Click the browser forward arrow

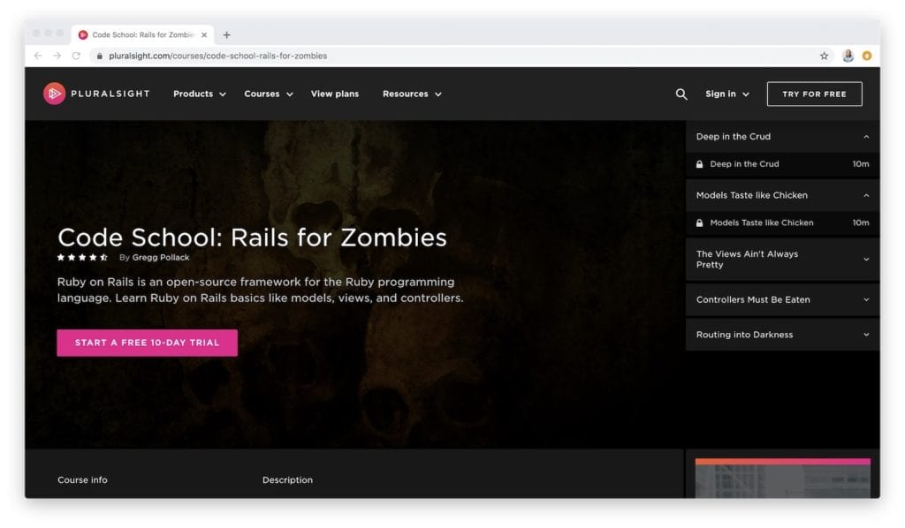57,56
